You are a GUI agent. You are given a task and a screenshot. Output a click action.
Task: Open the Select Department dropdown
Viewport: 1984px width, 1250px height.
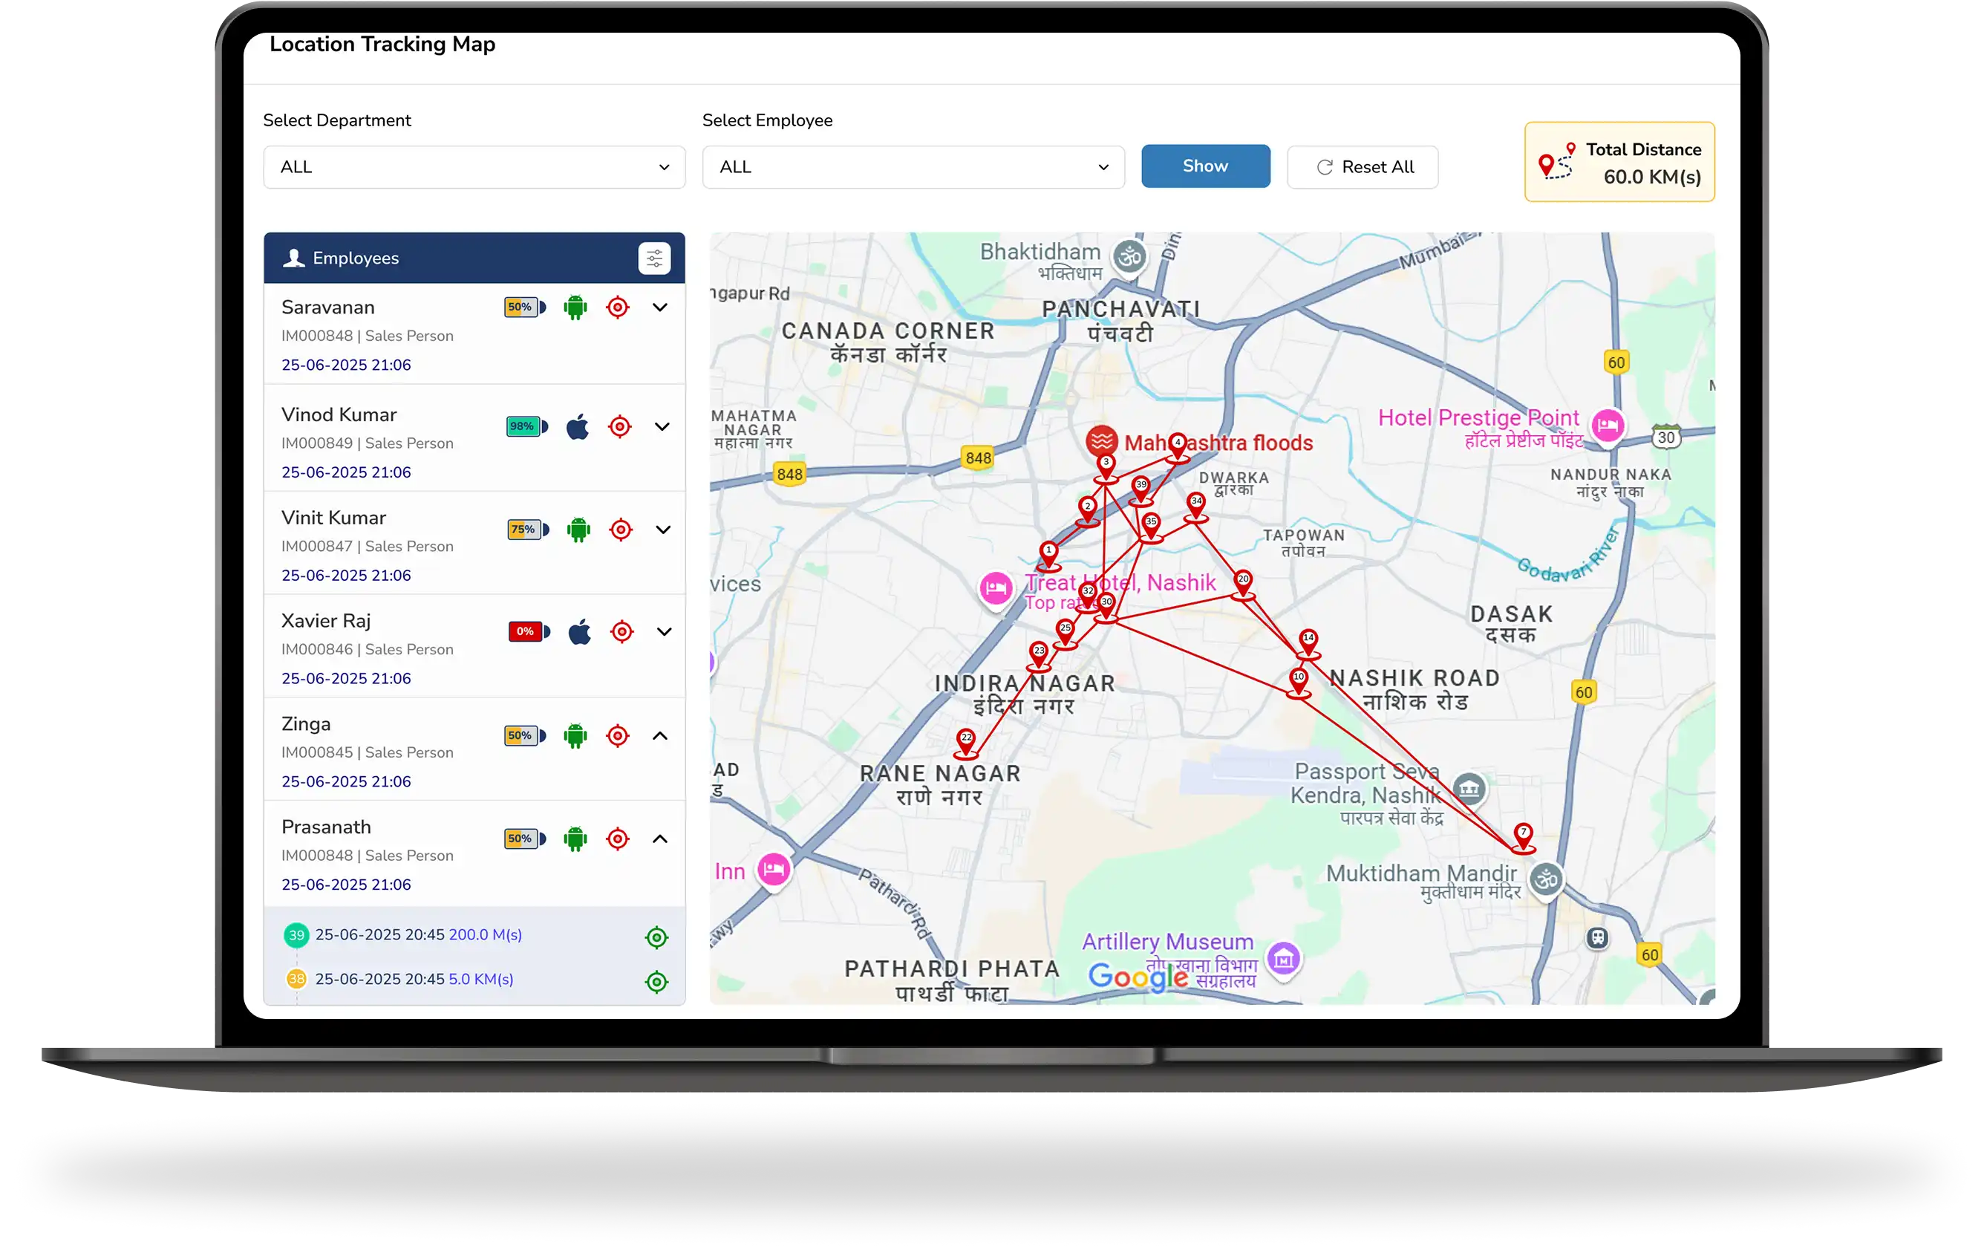click(474, 167)
